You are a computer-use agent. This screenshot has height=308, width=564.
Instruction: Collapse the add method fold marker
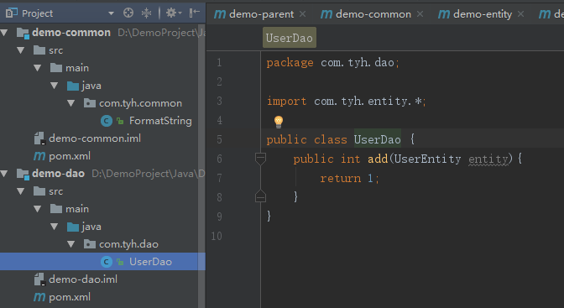point(260,159)
